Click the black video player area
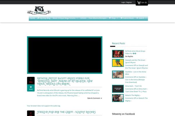This screenshot has height=116, width=175. 65,55
